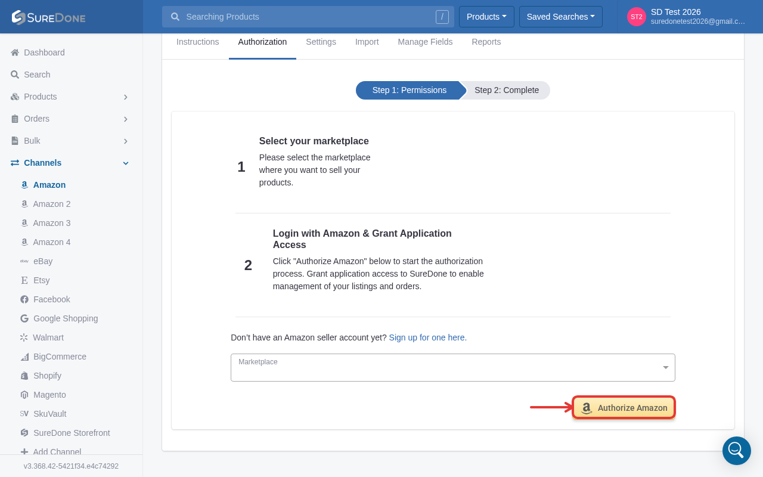Click the Amazon 4 channel icon
This screenshot has width=763, height=477.
click(x=24, y=242)
